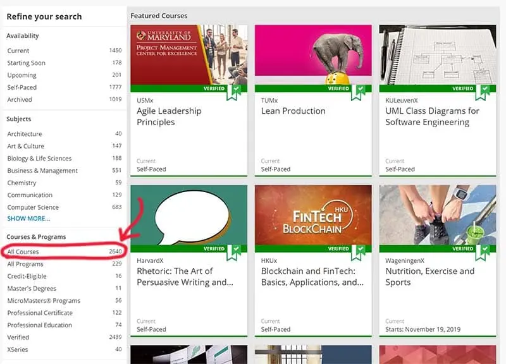Choose Master's Degrees filter
This screenshot has width=506, height=364.
tap(65, 289)
